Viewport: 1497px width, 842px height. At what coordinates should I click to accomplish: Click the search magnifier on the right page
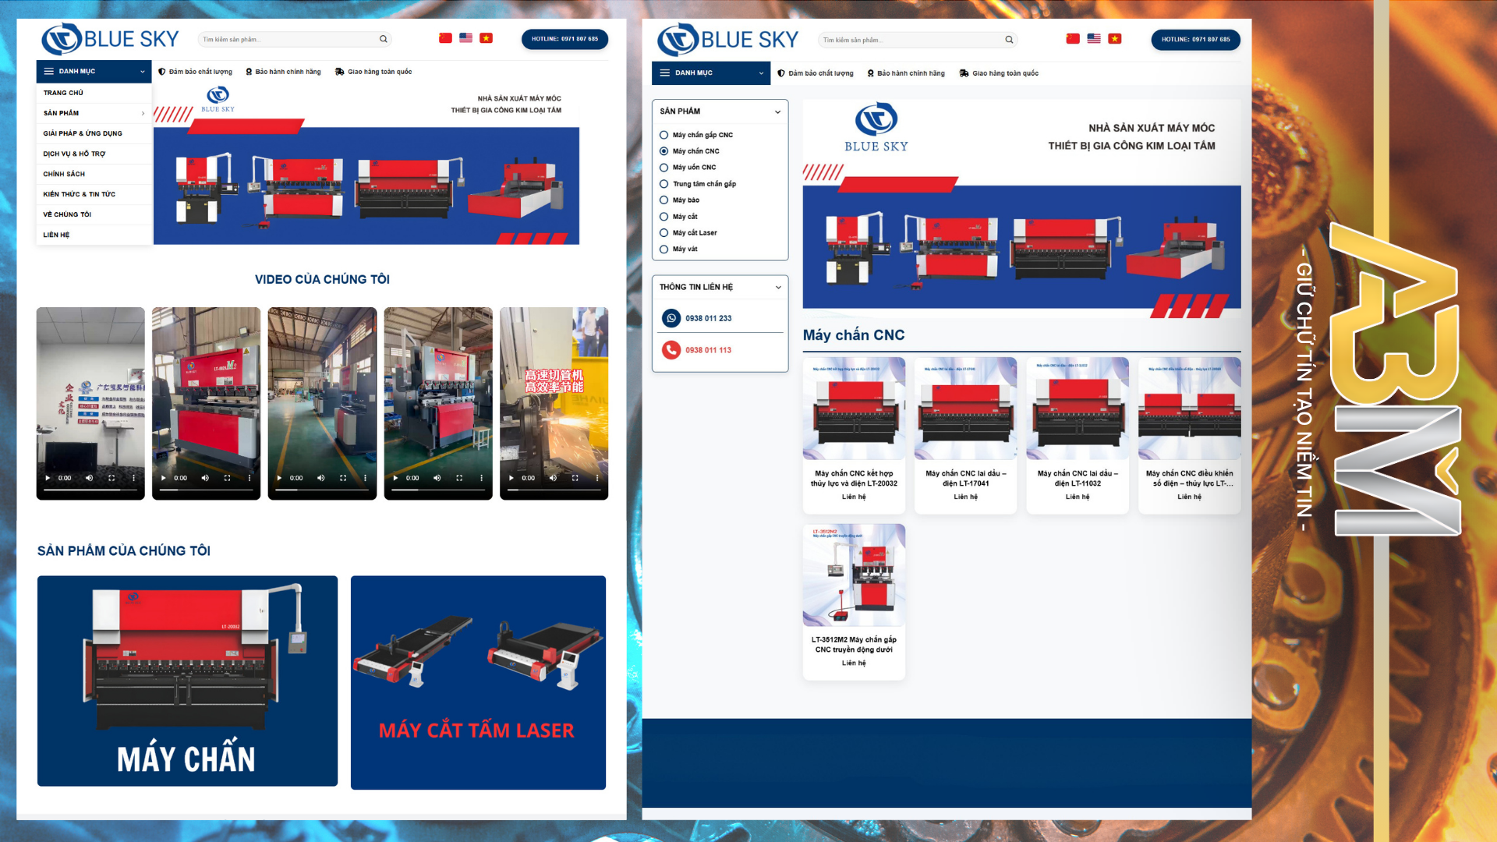(x=1009, y=40)
